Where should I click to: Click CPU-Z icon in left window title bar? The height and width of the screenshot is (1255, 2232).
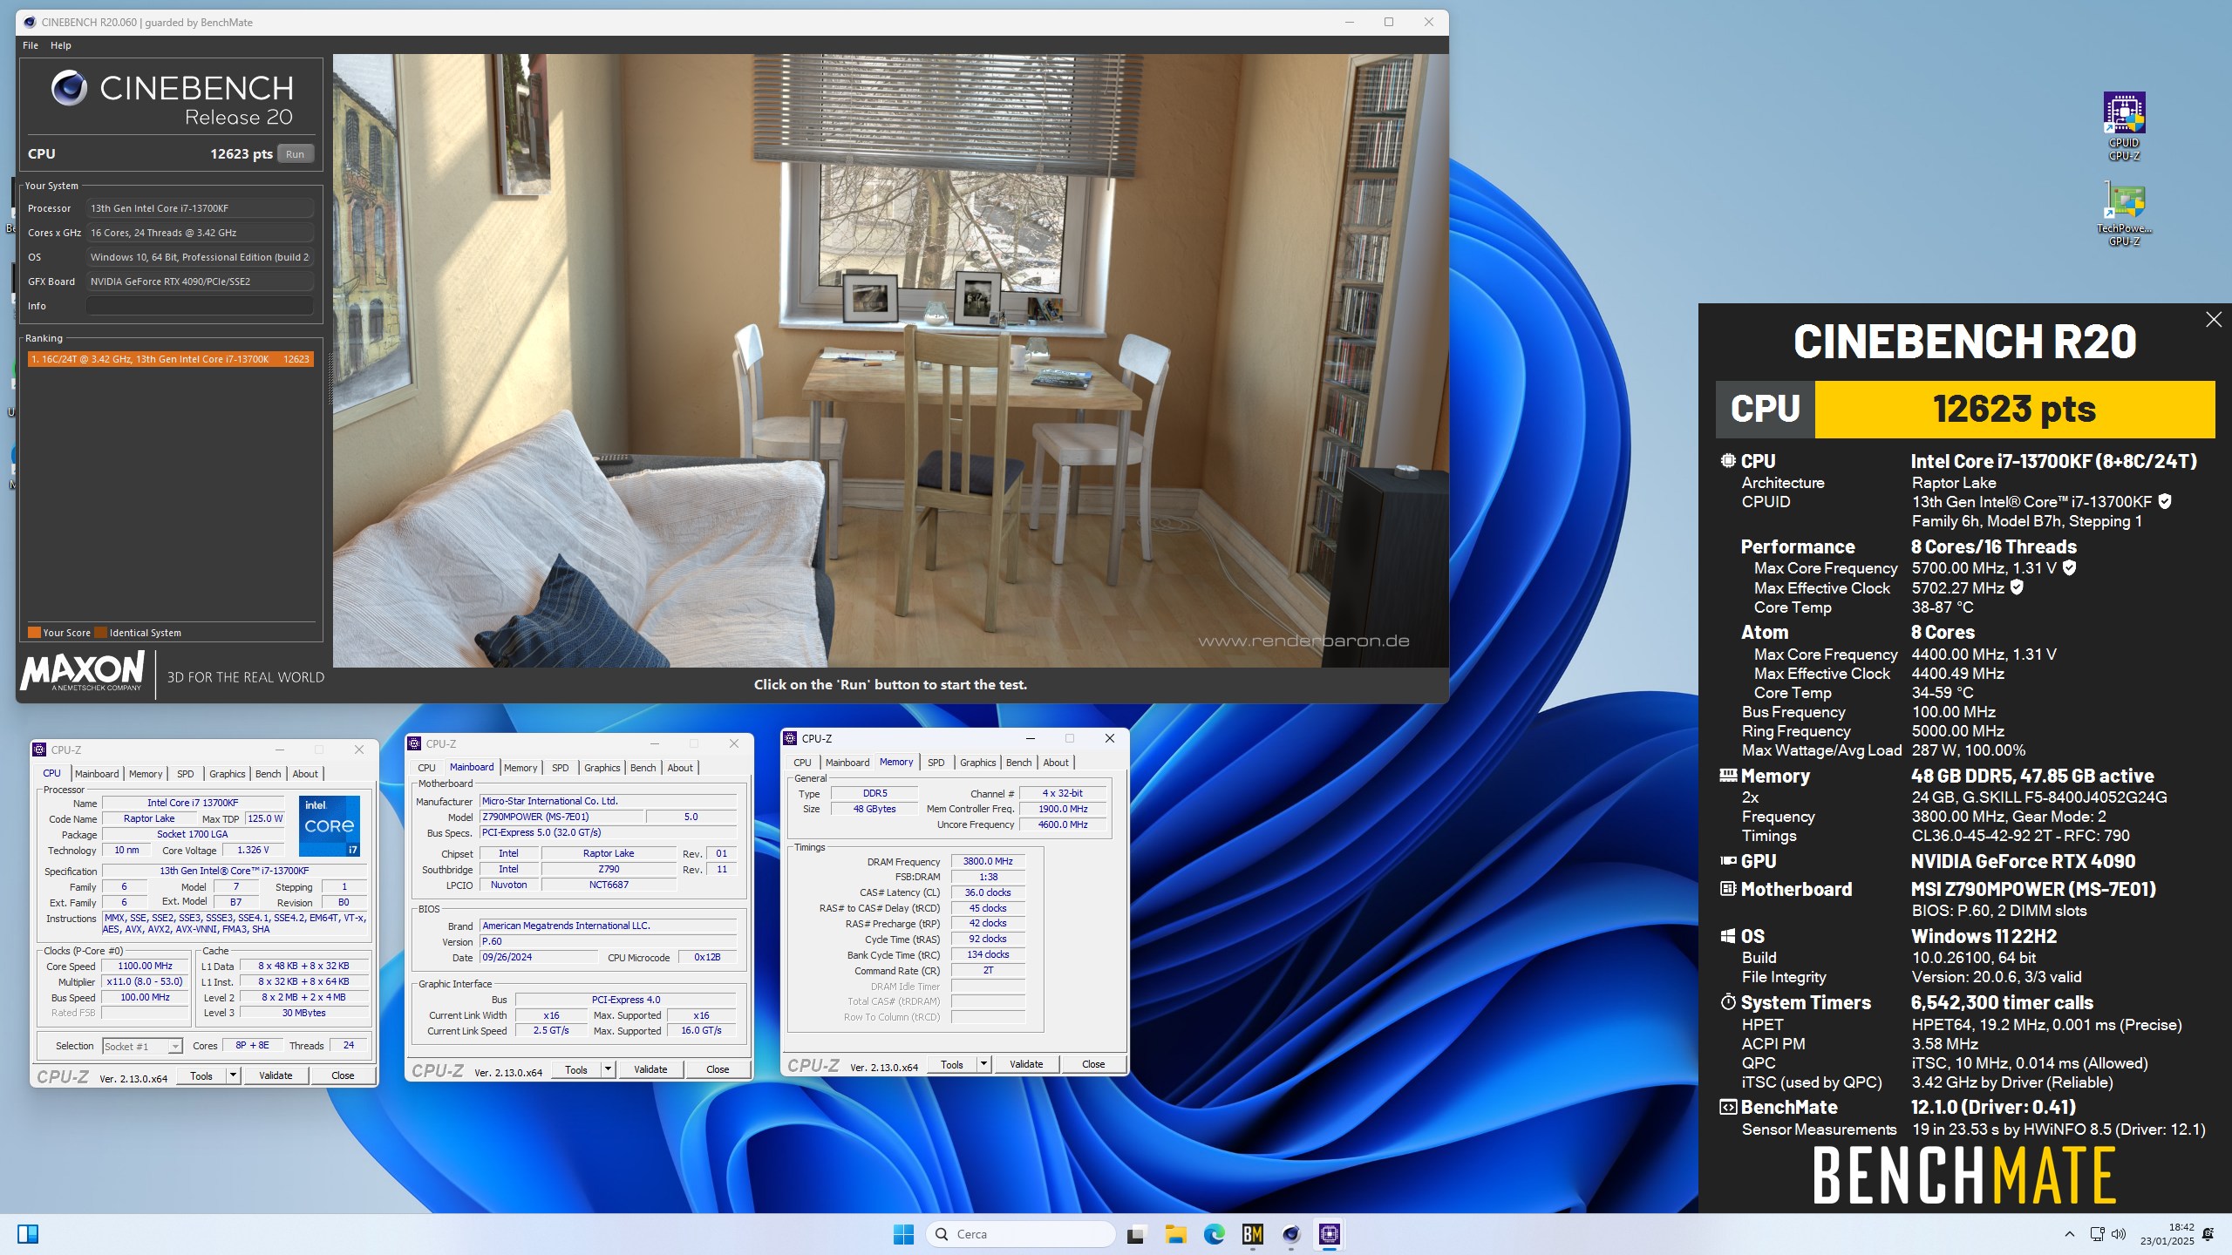coord(39,750)
